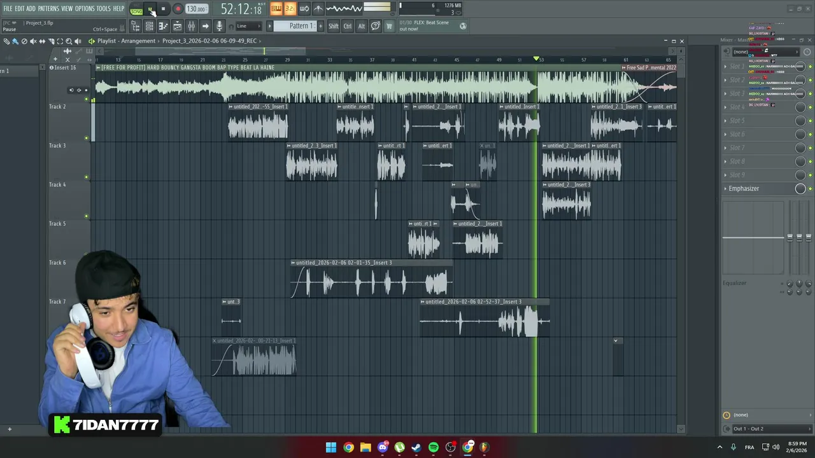Click the red Record button
This screenshot has height=458, width=815.
178,9
